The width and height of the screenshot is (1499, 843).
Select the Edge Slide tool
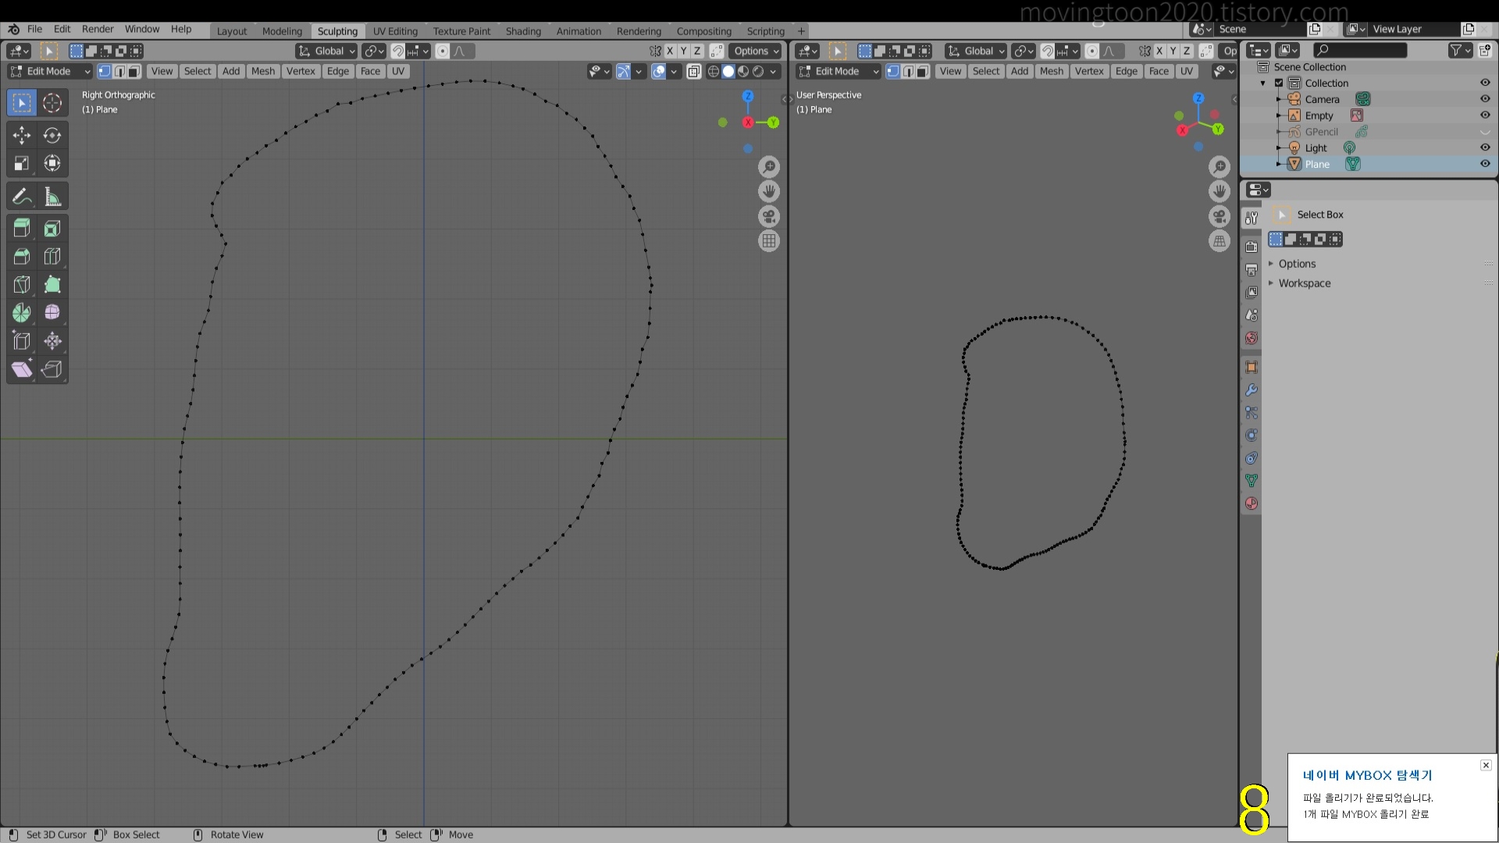22,341
